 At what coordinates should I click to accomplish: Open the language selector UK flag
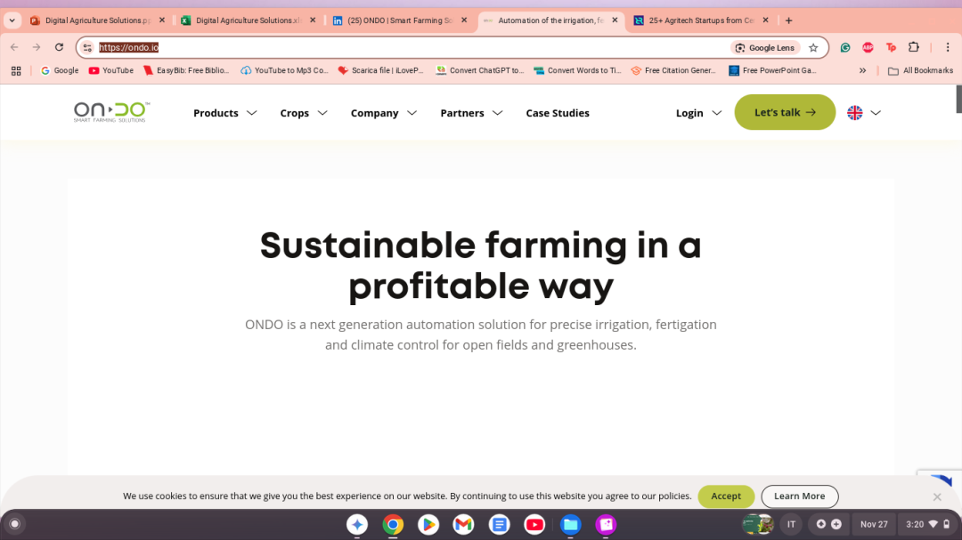pyautogui.click(x=864, y=113)
